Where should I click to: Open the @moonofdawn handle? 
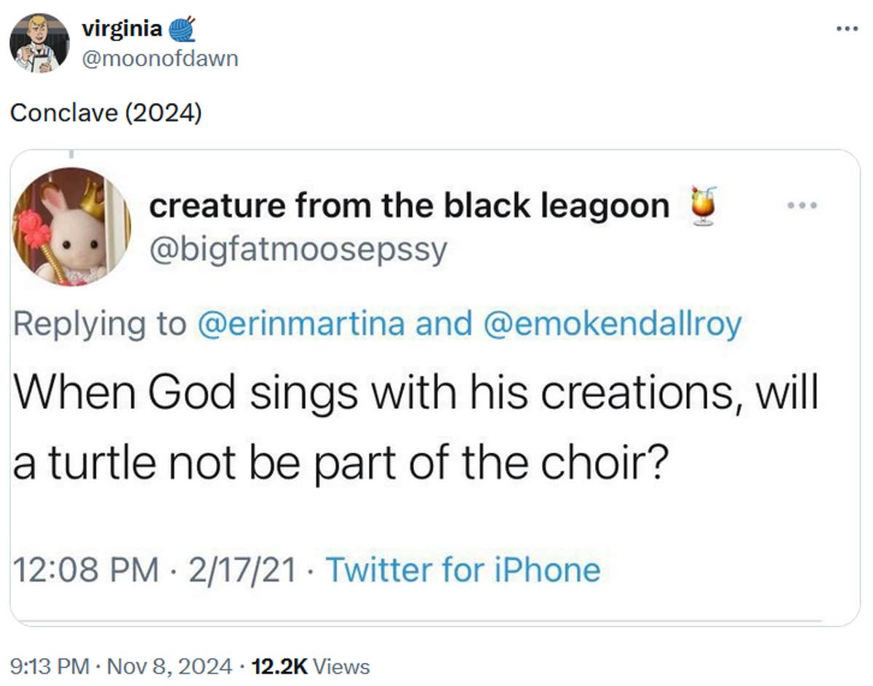(160, 58)
